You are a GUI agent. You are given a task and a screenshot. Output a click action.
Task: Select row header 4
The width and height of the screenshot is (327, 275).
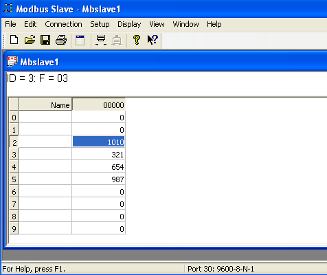coord(14,166)
